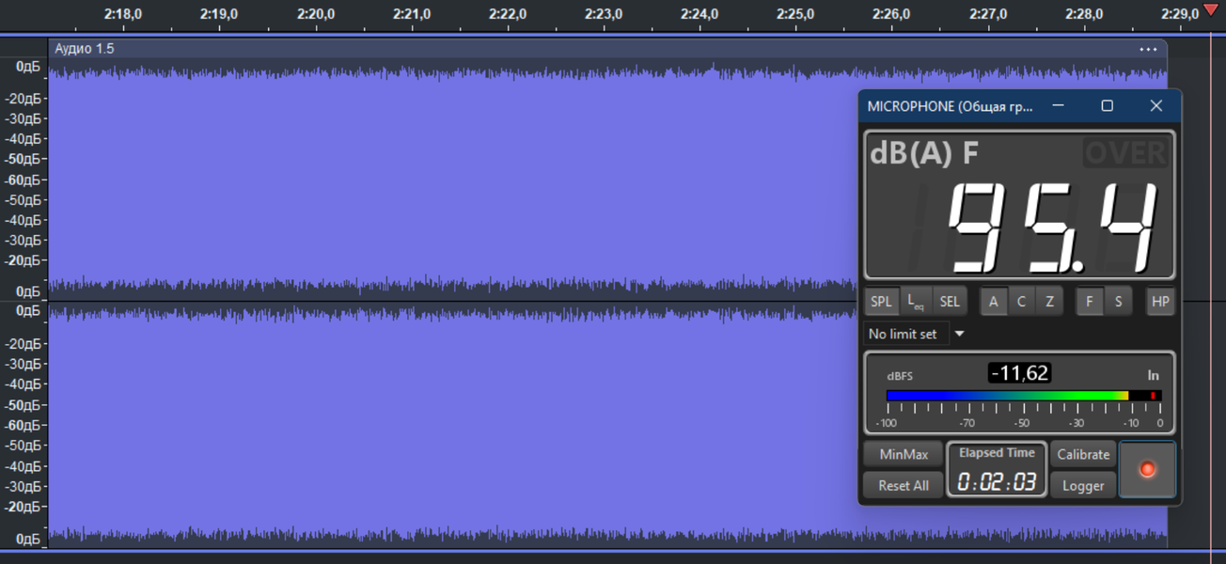1226x564 pixels.
Task: Click the 2:18,0 mark on the timeline
Action: click(x=123, y=14)
